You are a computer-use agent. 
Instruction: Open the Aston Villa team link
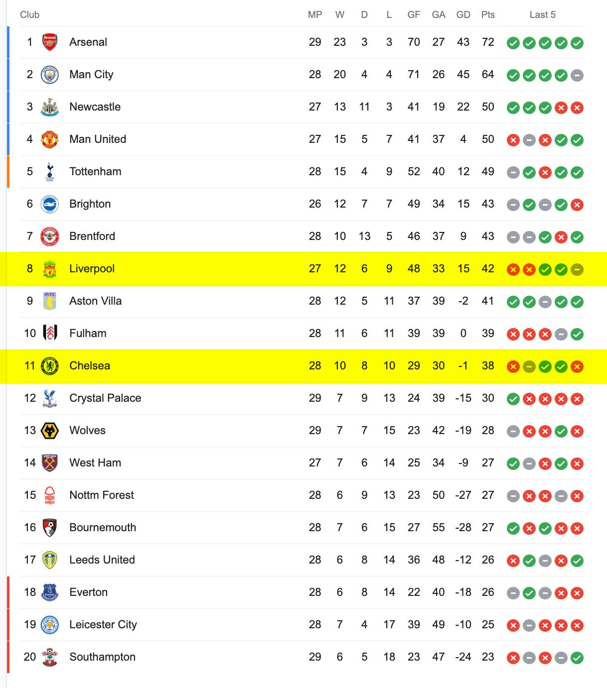(x=96, y=301)
